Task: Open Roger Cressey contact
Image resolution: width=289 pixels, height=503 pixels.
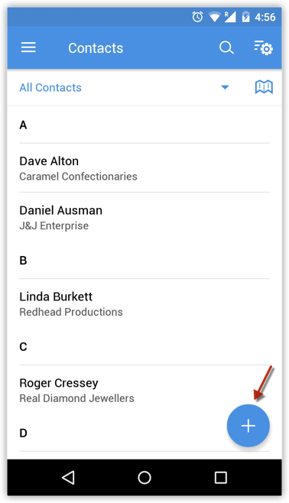Action: [x=144, y=390]
